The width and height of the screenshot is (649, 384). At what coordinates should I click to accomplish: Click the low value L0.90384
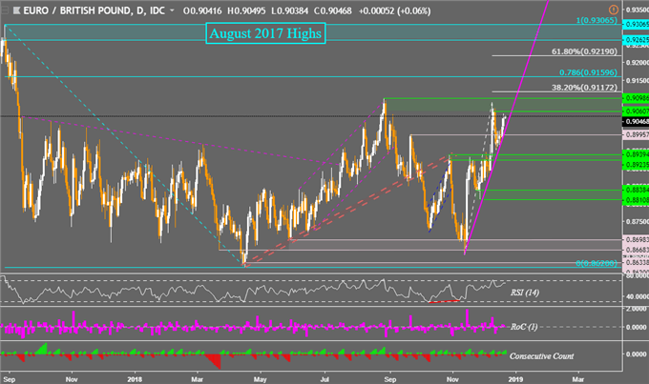coord(290,10)
